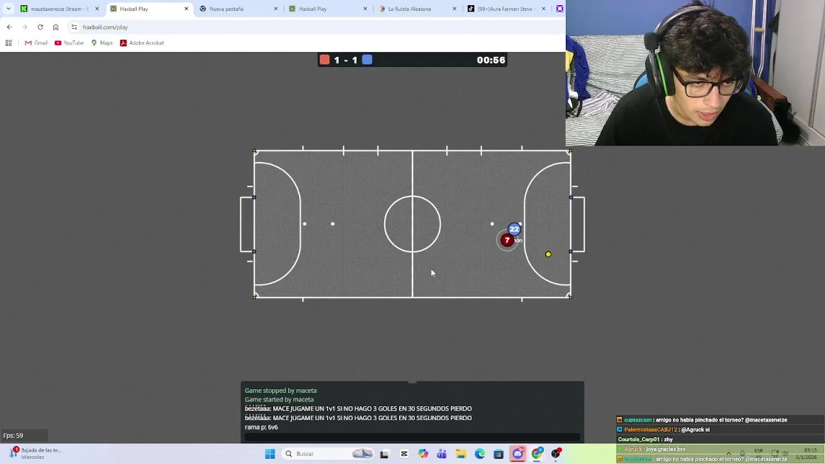Viewport: 825px width, 464px height.
Task: Click the 00:56 game timer
Action: click(x=491, y=60)
